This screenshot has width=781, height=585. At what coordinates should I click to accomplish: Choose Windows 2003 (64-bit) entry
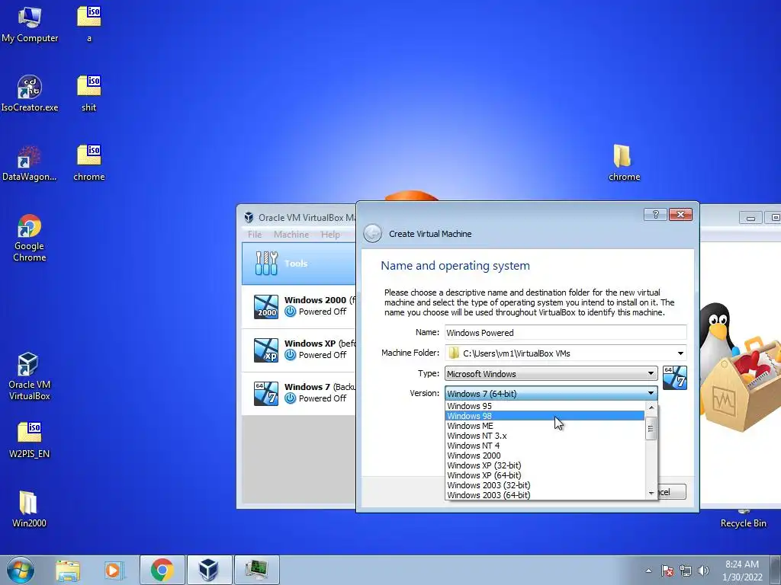(545, 495)
